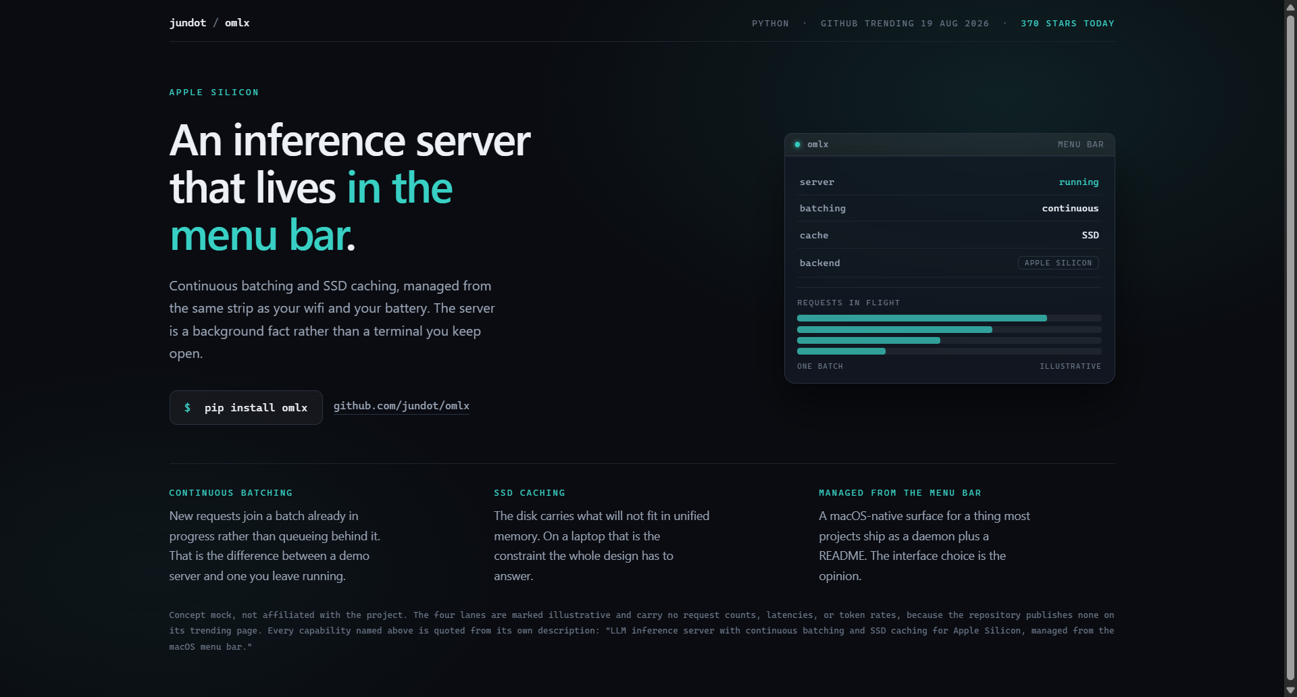Click the ILLUSTRATIVE caption
The height and width of the screenshot is (697, 1297).
1070,367
